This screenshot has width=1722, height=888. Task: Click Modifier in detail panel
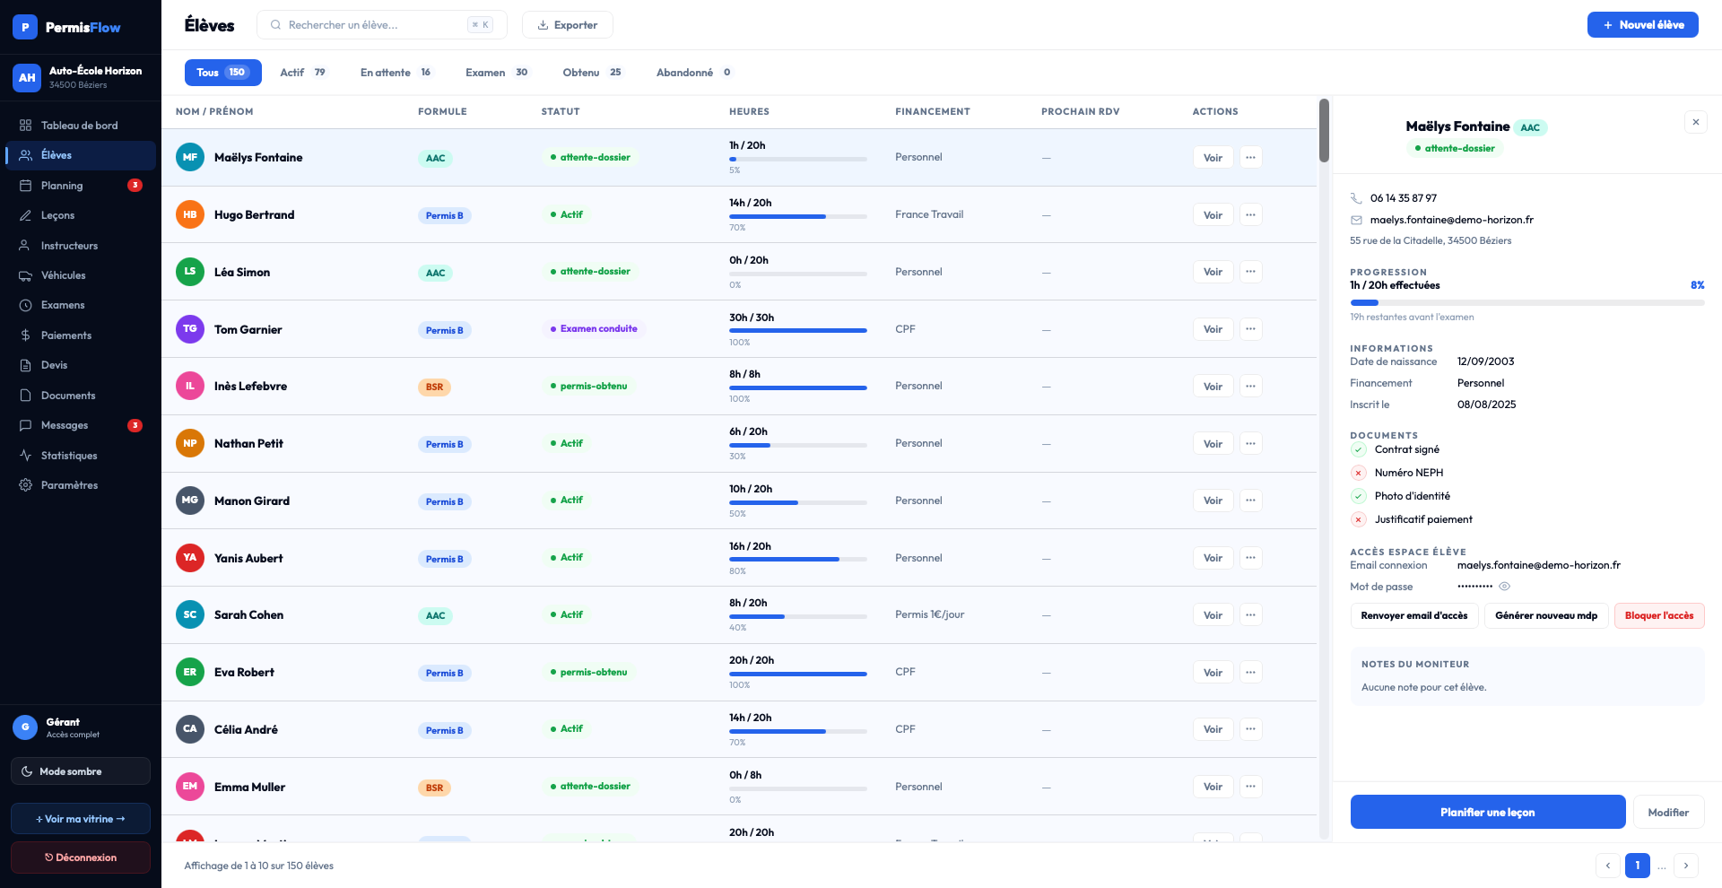1668,812
